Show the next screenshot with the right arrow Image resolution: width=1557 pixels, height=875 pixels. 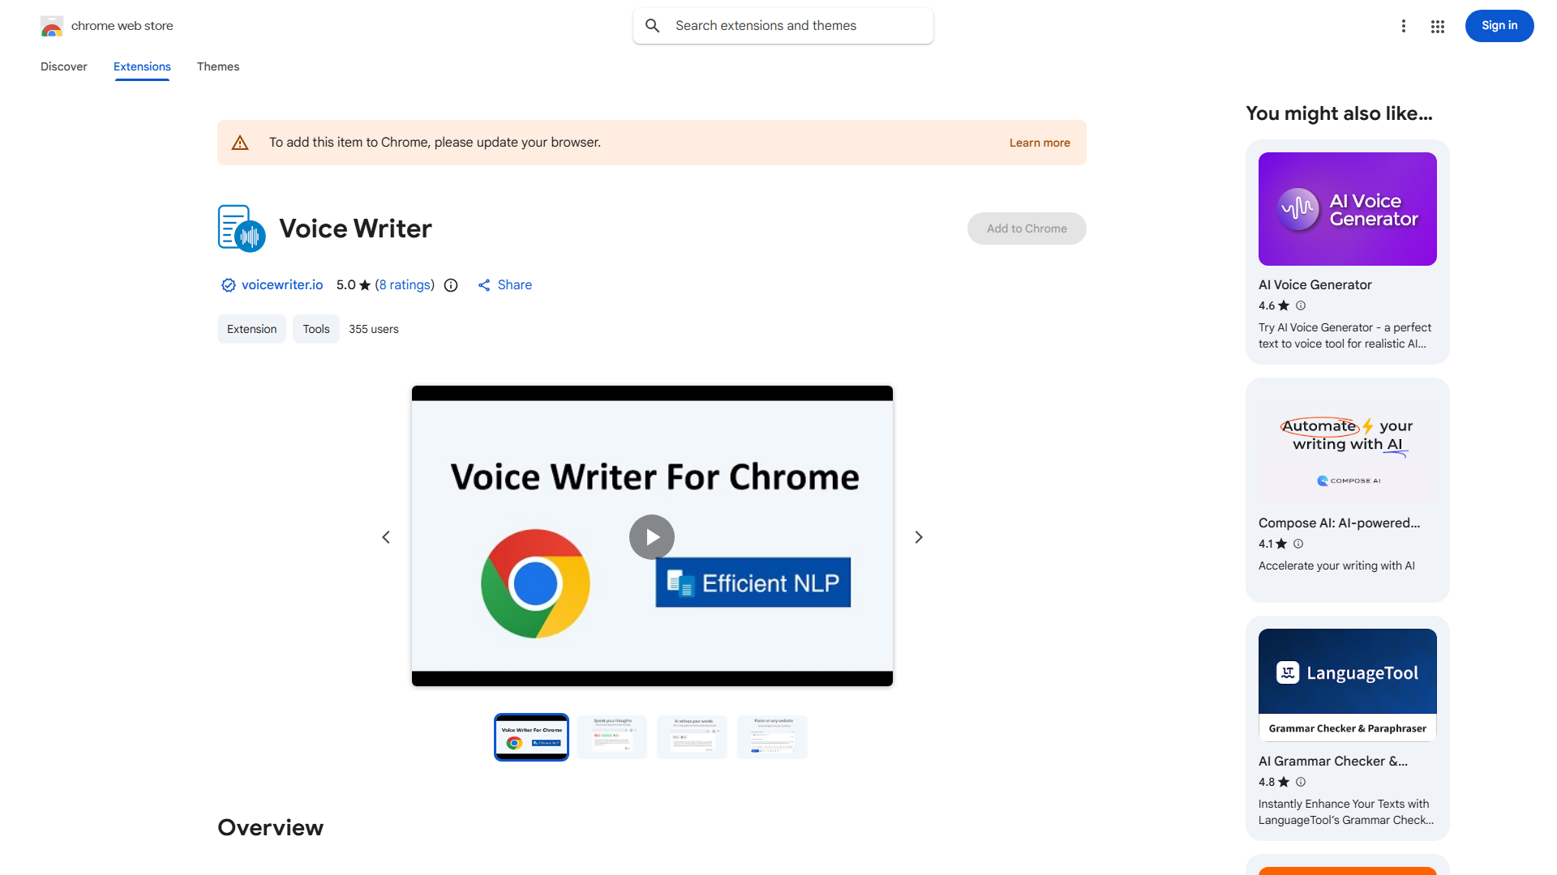pos(918,536)
